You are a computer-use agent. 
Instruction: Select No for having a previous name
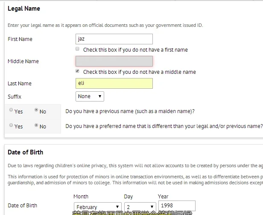pyautogui.click(x=36, y=110)
